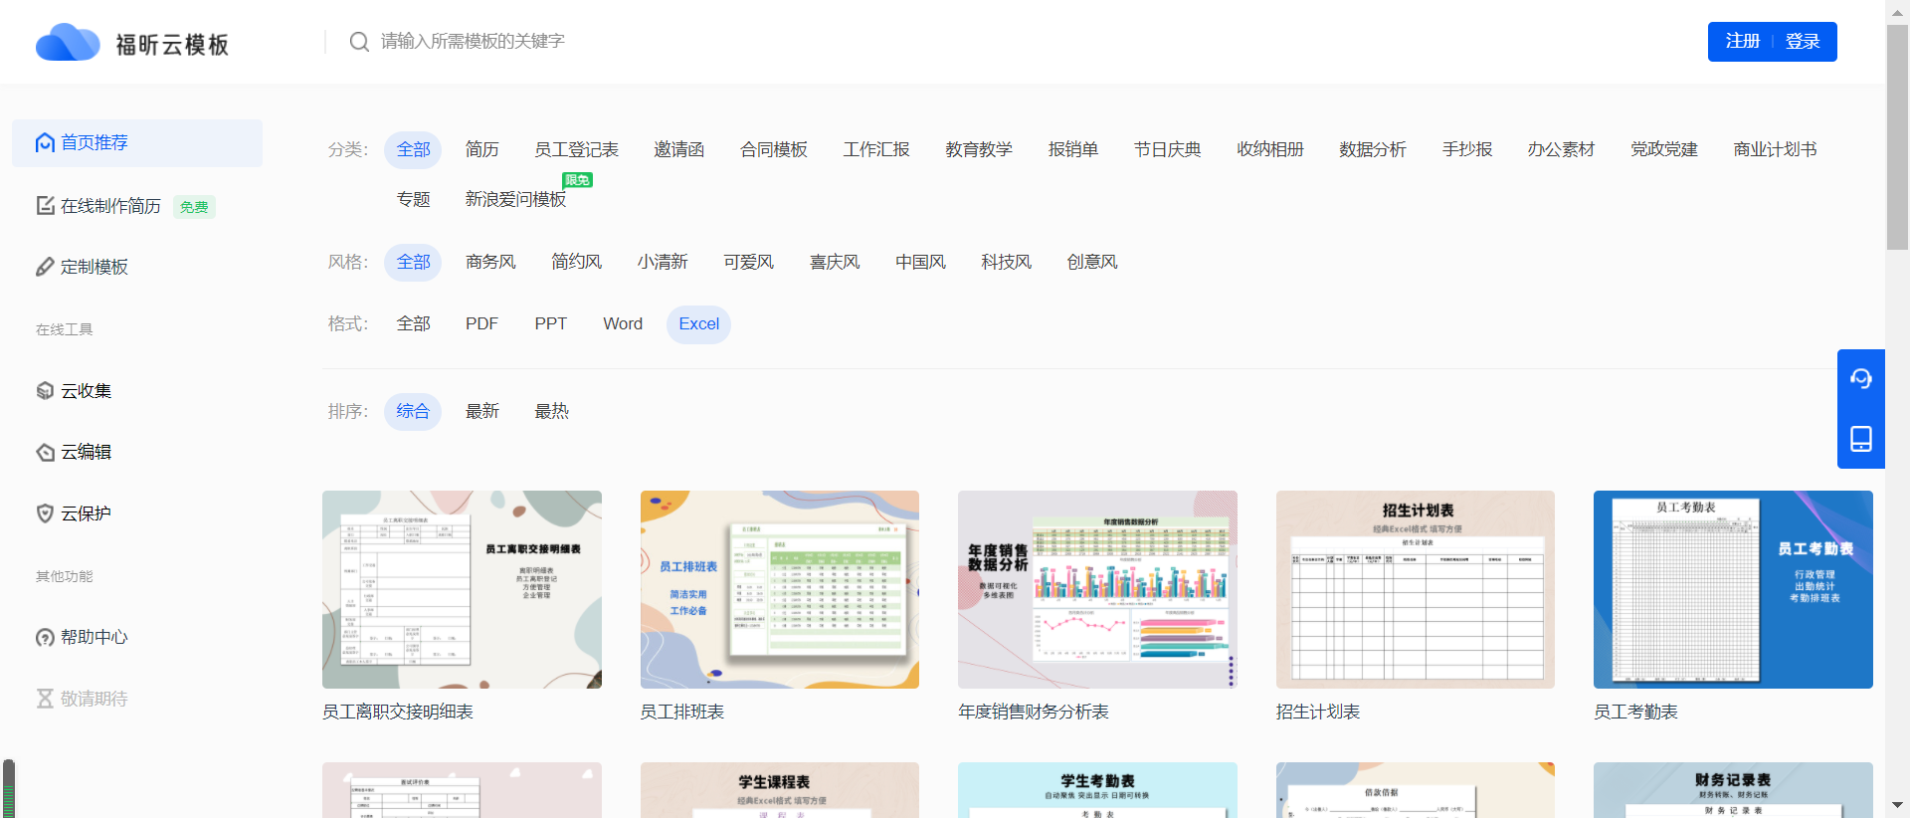Click the 注册 register button

(1742, 42)
